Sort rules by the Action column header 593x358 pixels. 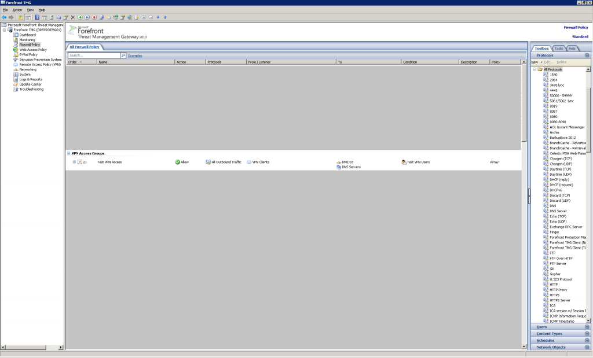point(190,62)
